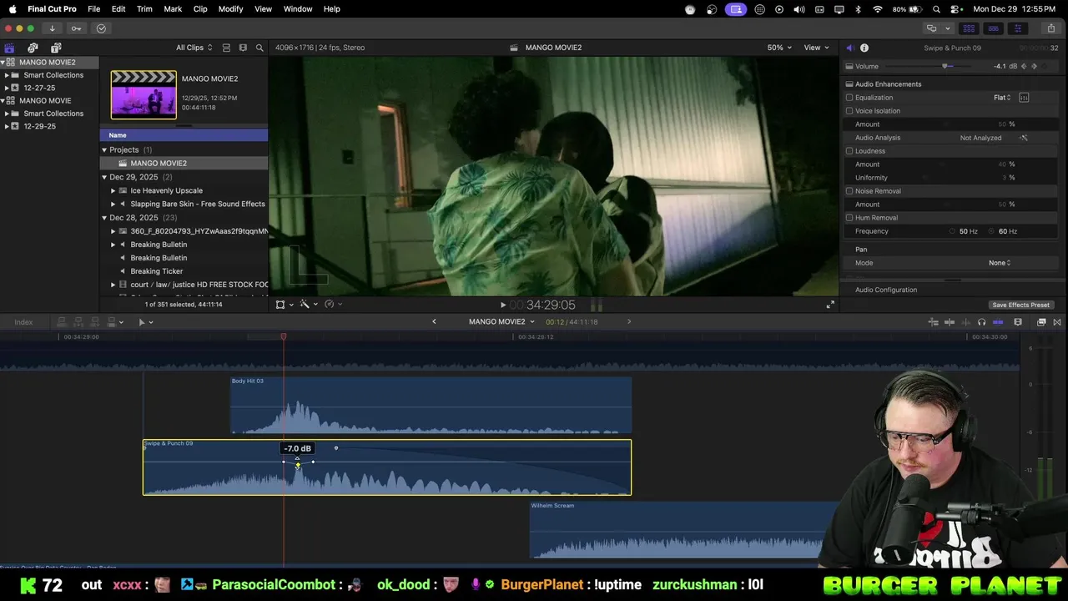Show the Libraries sidebar clapperboard icon
The height and width of the screenshot is (601, 1068).
click(x=9, y=48)
